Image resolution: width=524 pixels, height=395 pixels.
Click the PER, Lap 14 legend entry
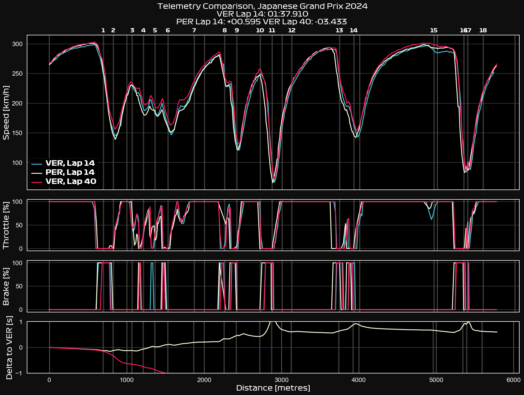(x=70, y=172)
